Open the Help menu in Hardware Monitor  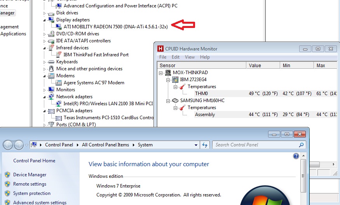pyautogui.click(x=205, y=57)
